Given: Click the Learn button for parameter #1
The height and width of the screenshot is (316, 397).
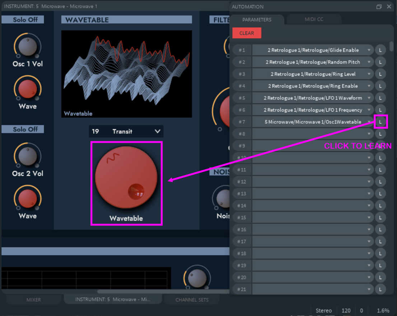Looking at the screenshot, I should point(380,50).
